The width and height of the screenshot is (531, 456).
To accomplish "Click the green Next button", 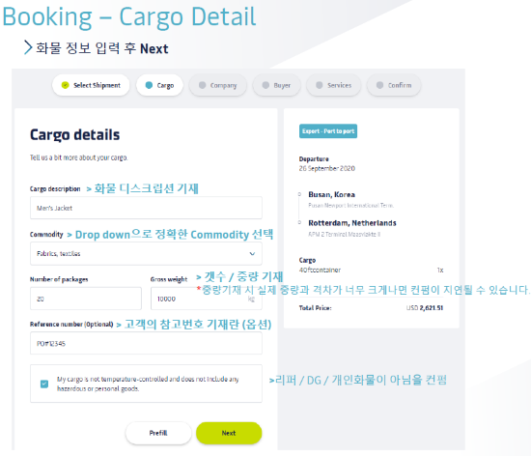I will point(229,433).
